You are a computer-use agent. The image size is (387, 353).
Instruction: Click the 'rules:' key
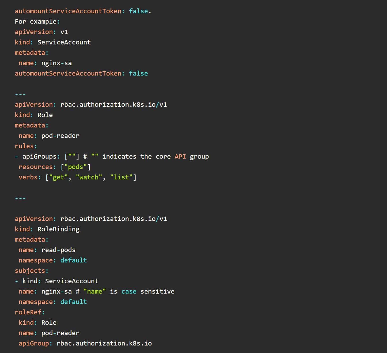[26, 146]
